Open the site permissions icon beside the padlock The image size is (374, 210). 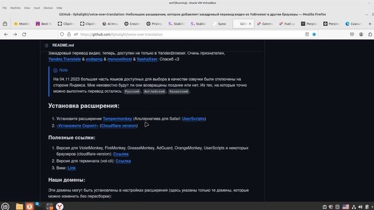coord(76,34)
